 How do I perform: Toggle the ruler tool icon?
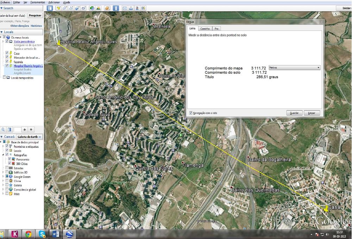click(116, 8)
